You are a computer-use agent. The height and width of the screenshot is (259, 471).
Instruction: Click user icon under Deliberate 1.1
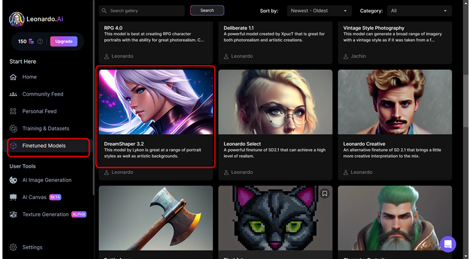pos(226,56)
